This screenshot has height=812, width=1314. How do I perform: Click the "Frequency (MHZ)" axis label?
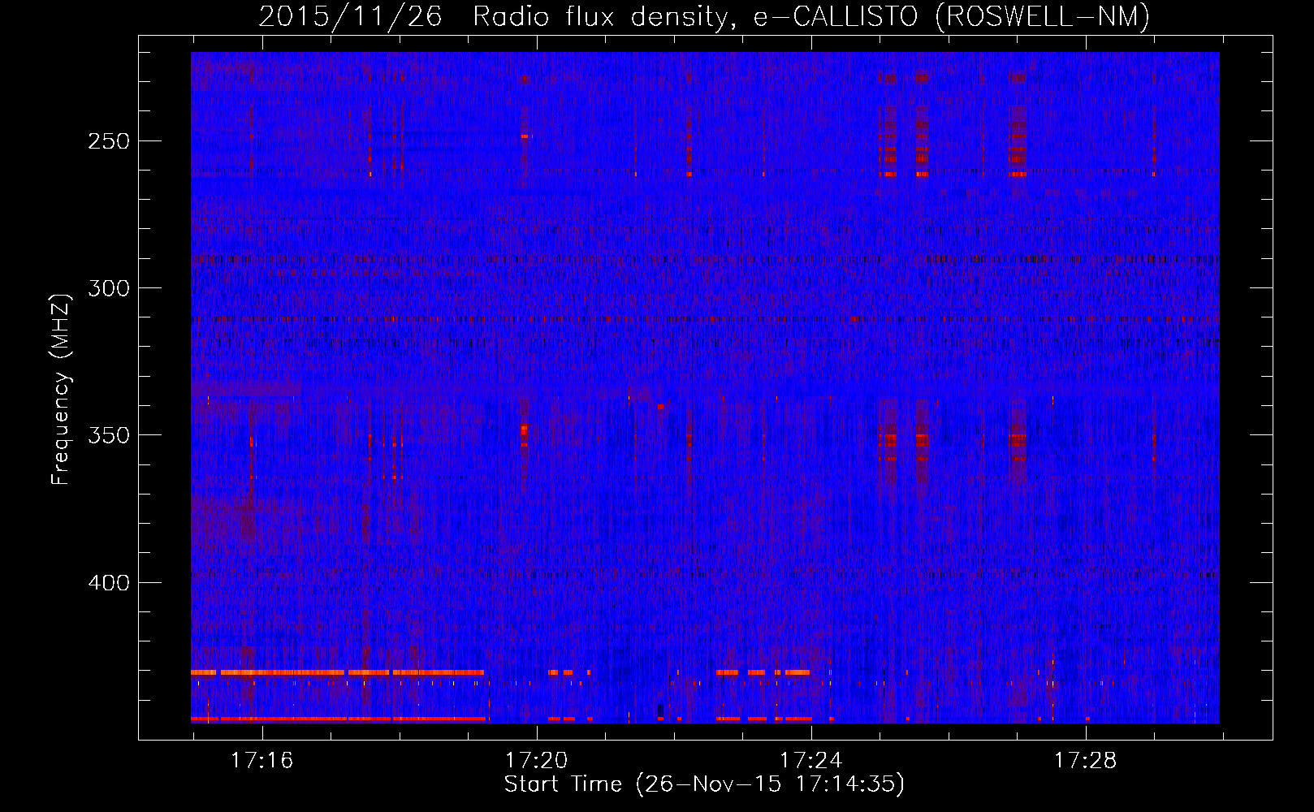pyautogui.click(x=61, y=389)
